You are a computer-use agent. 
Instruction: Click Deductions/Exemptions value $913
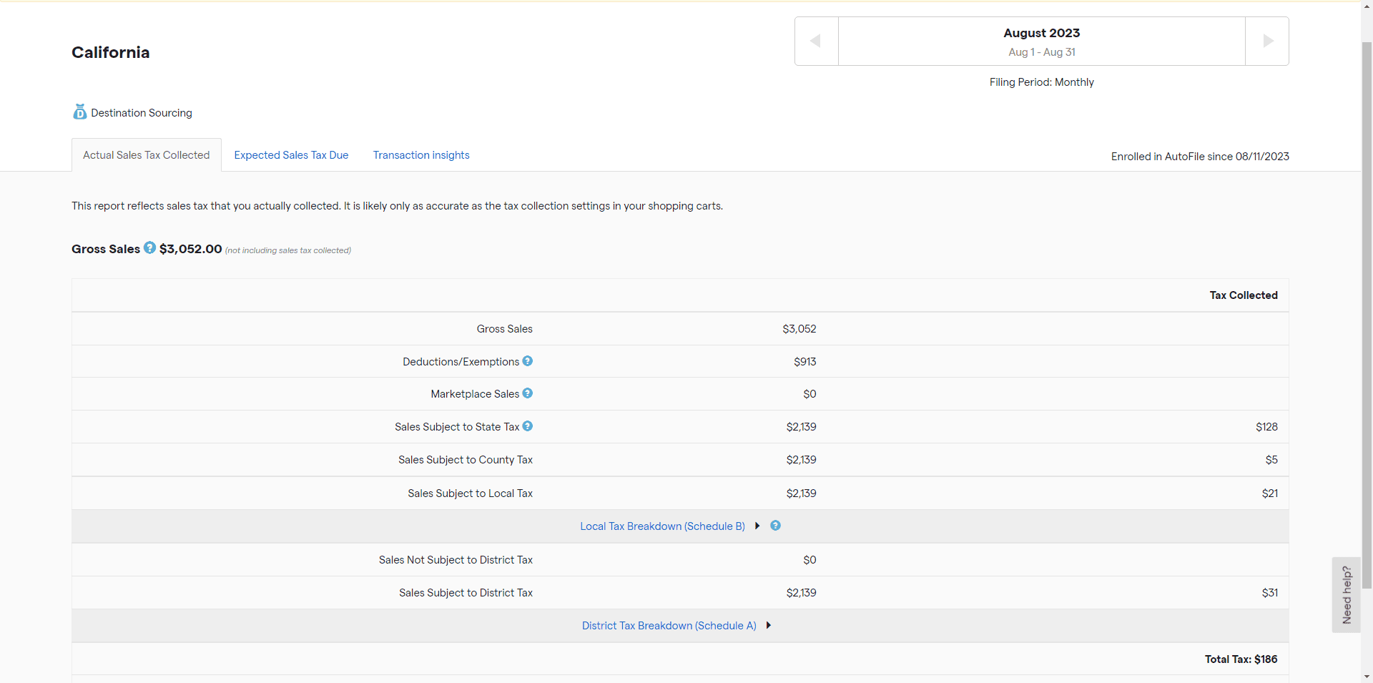[x=805, y=362]
